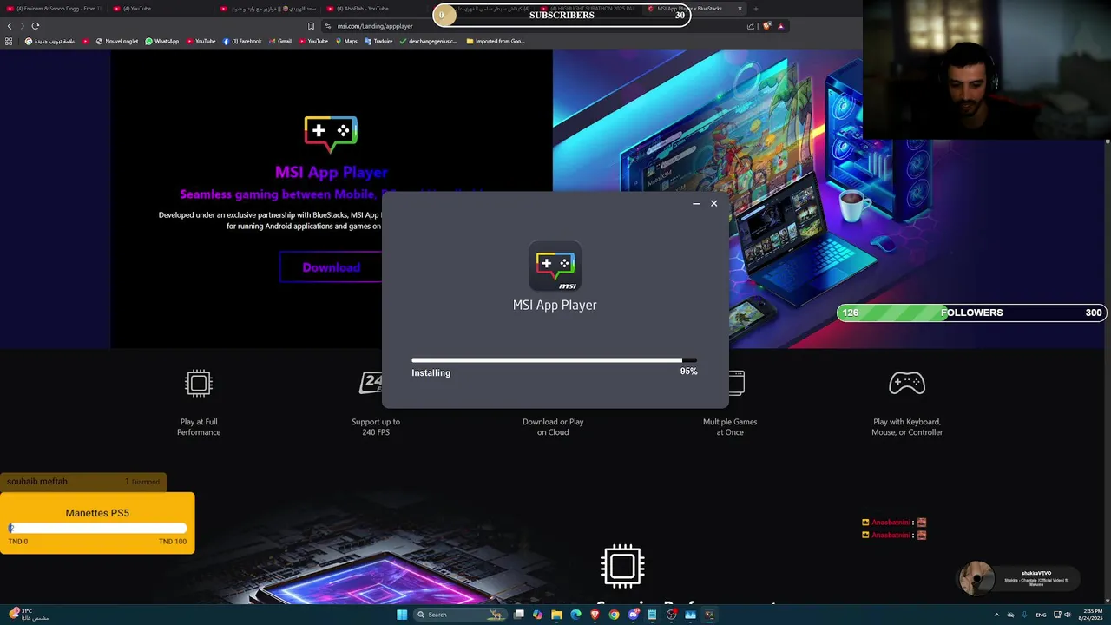Open the Maps bookmark
The width and height of the screenshot is (1111, 625).
pos(346,41)
